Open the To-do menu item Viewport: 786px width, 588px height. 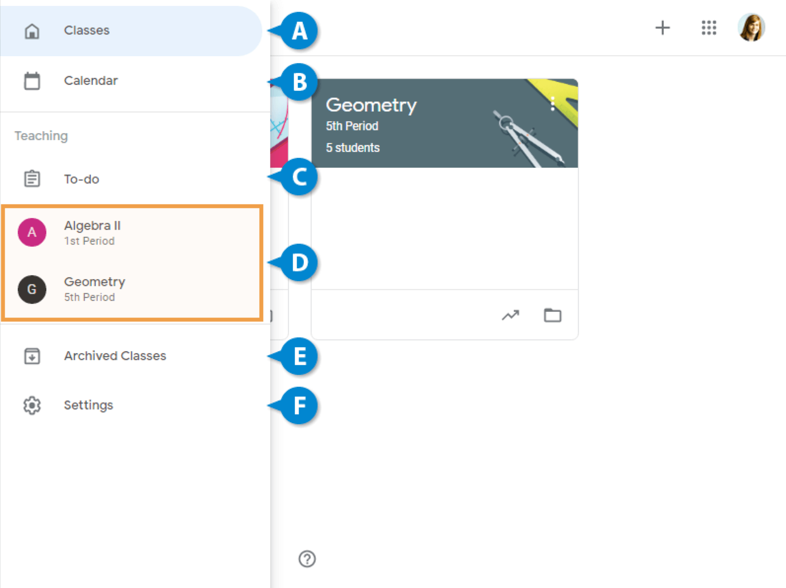(81, 179)
